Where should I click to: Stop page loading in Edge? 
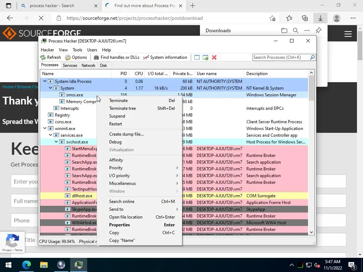click(x=41, y=18)
